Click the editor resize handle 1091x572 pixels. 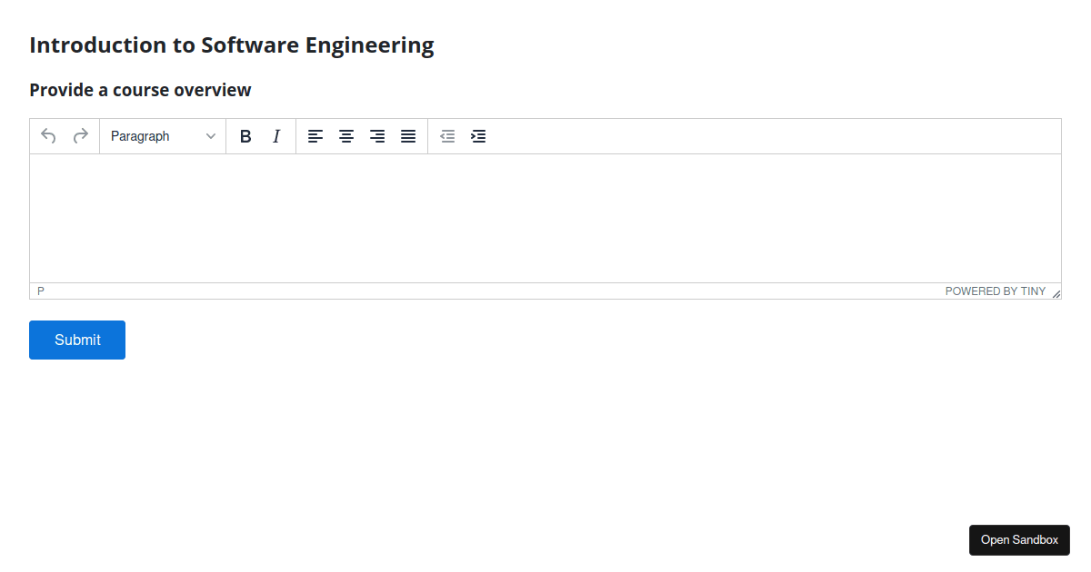click(x=1056, y=293)
